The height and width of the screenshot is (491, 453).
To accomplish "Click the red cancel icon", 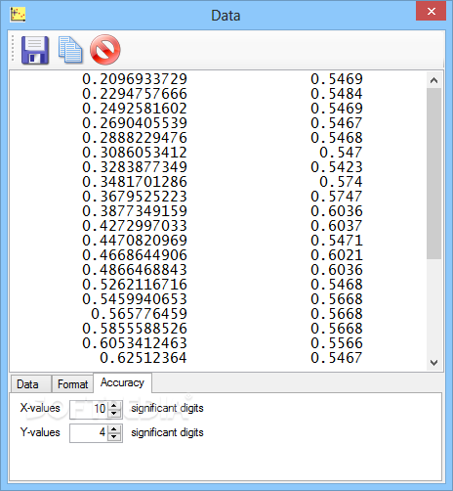I will 105,50.
